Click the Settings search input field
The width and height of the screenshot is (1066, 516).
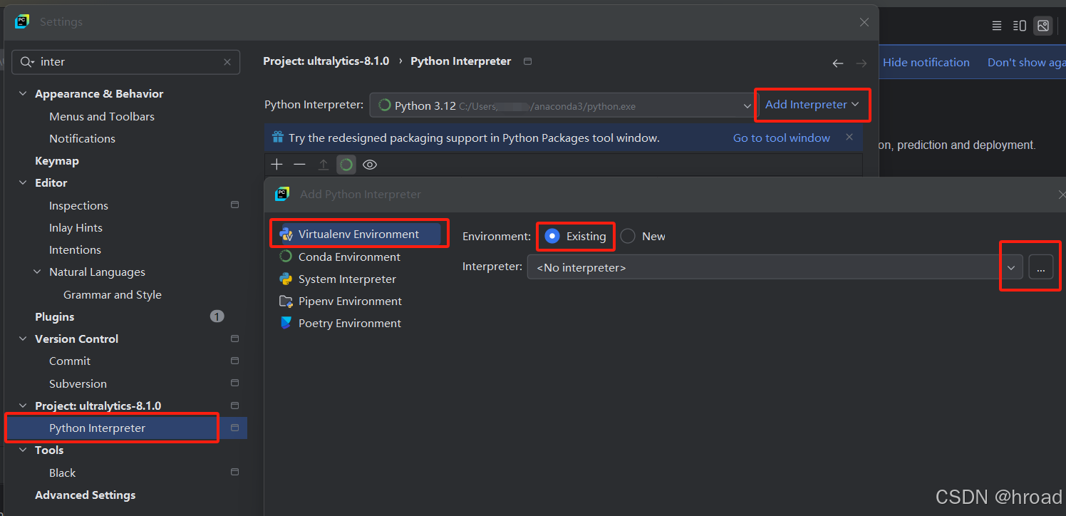tap(126, 62)
